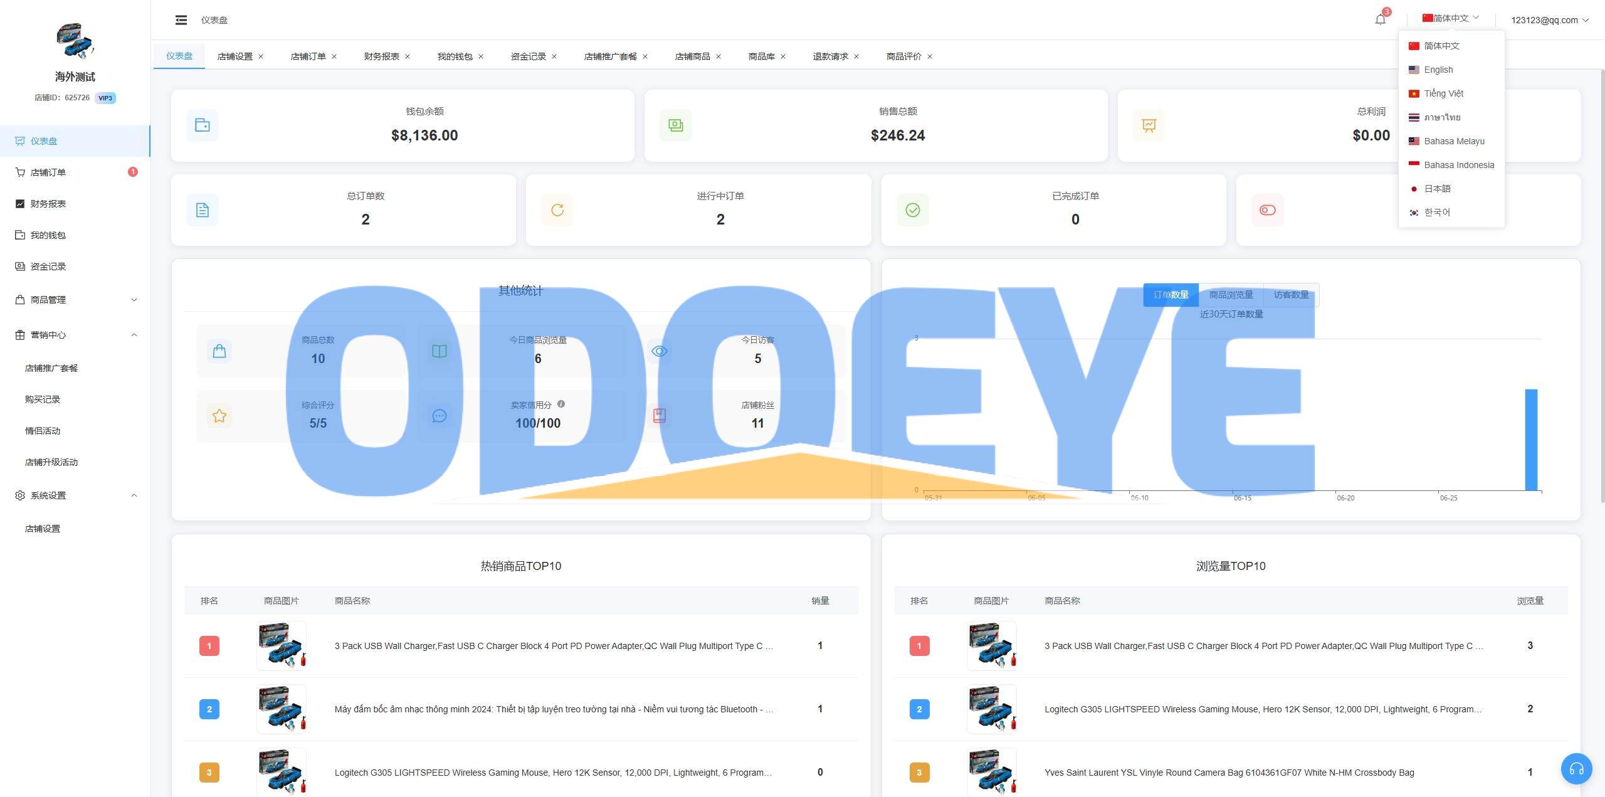Image resolution: width=1605 pixels, height=797 pixels.
Task: Switch to the 财务报表 tab
Action: point(381,56)
